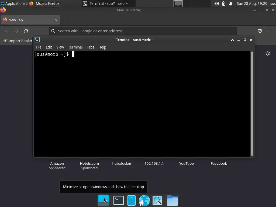Image resolution: width=276 pixels, height=207 pixels.
Task: Minimize the Terminal window
Action: [x=239, y=40]
